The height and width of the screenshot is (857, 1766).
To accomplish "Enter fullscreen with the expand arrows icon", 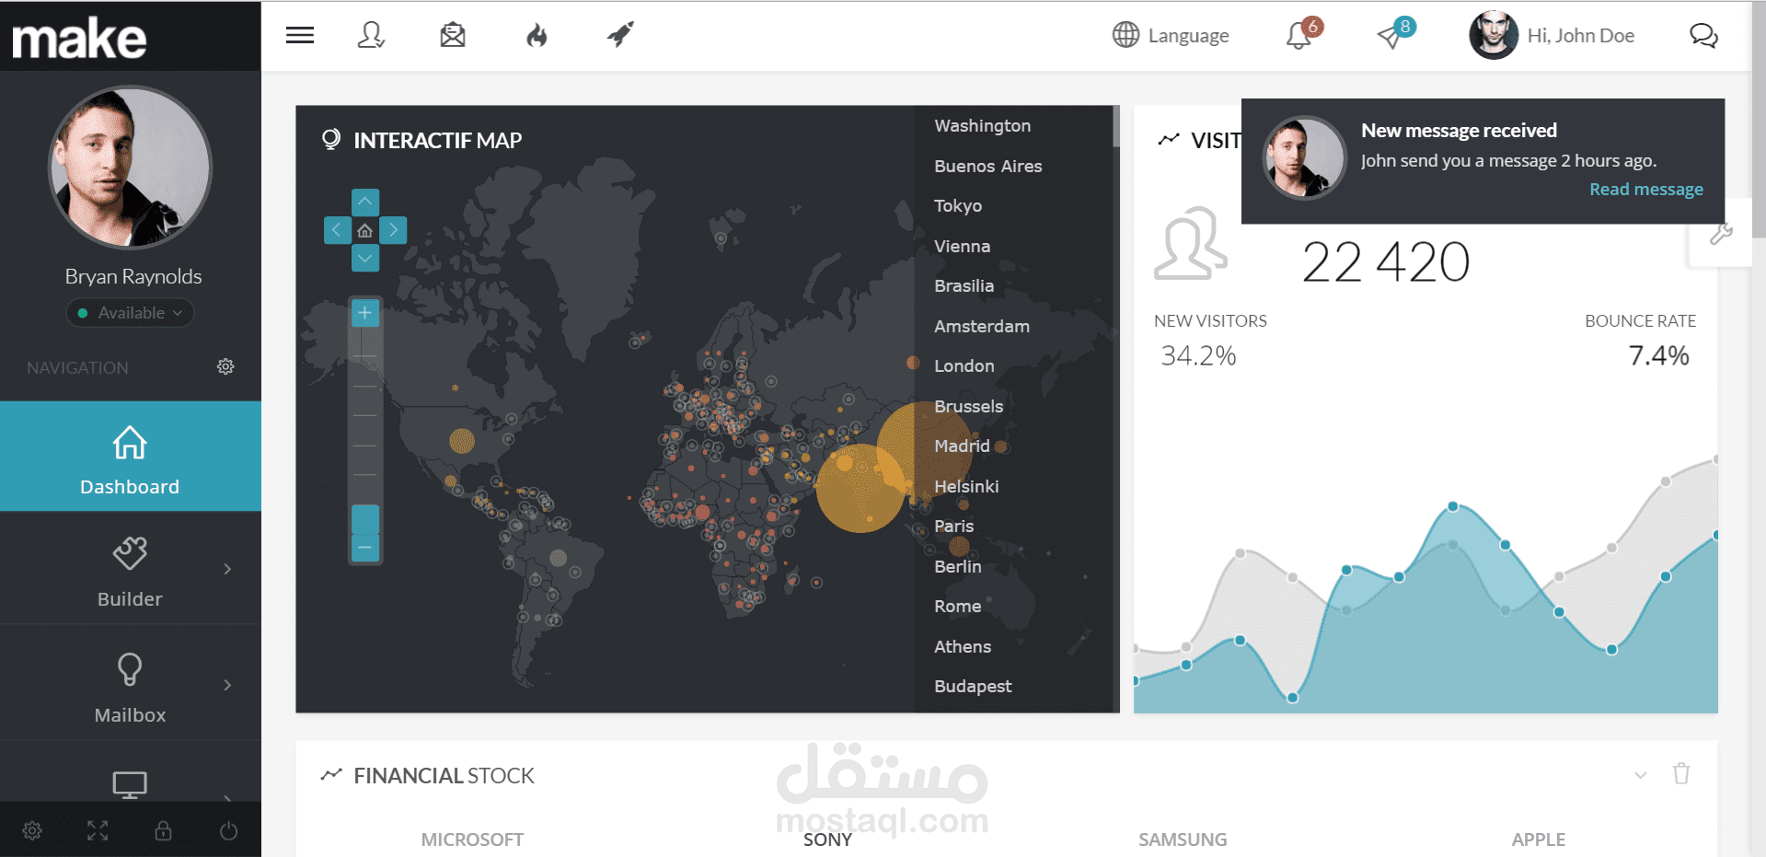I will pos(98,830).
